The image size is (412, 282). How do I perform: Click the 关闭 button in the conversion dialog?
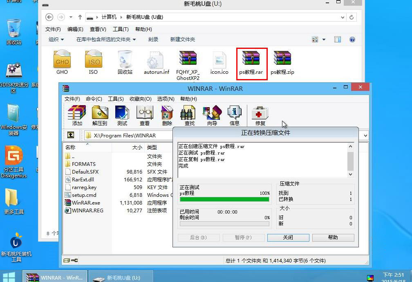tap(288, 238)
